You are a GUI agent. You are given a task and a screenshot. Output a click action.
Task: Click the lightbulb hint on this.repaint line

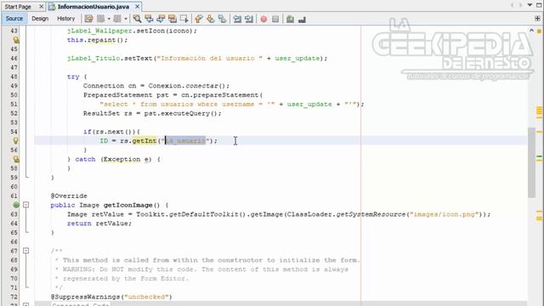pos(16,40)
